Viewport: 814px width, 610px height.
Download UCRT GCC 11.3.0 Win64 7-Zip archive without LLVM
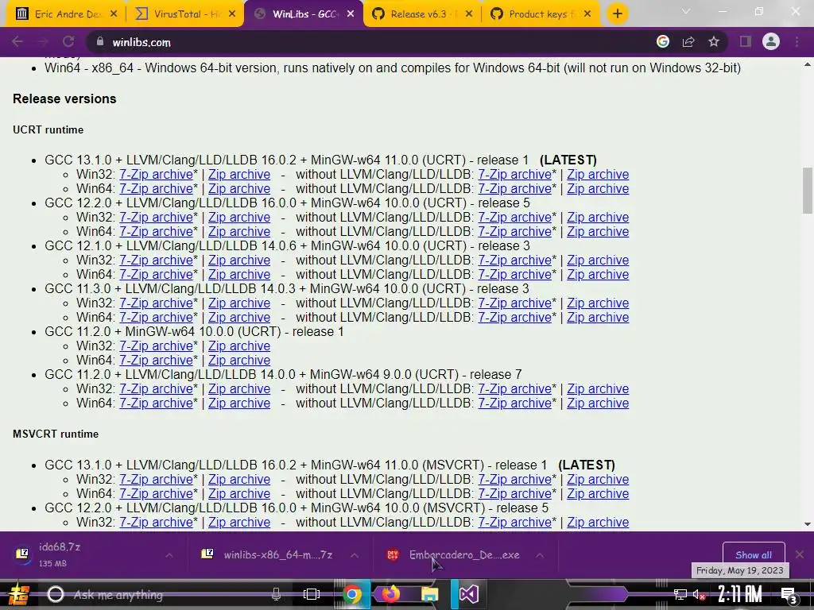[x=514, y=318]
